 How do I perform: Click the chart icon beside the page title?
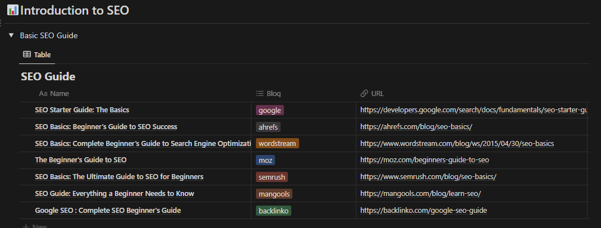(x=12, y=10)
